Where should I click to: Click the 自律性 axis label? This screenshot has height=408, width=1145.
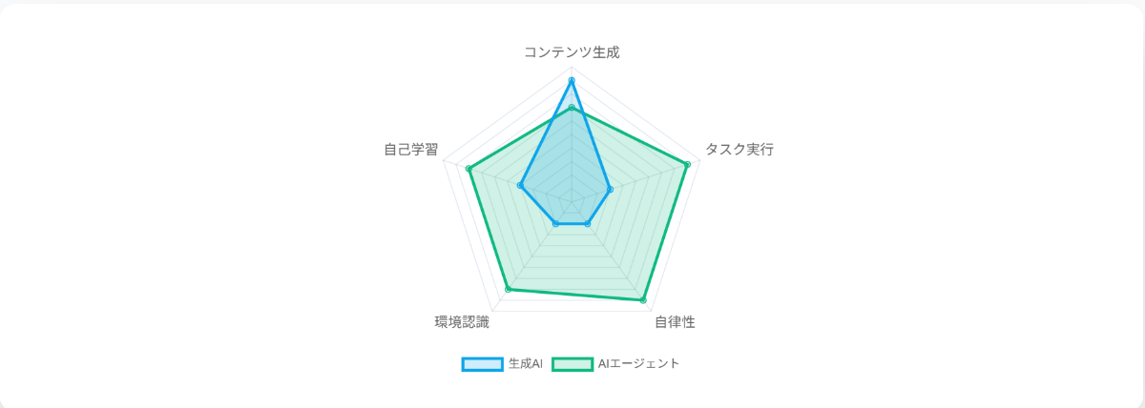point(675,322)
